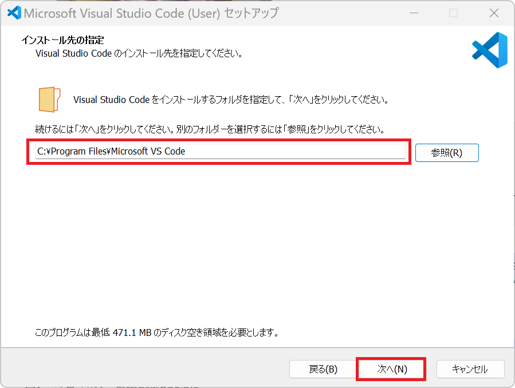Click the grayed-out maximize button
The width and height of the screenshot is (515, 388).
coord(453,13)
